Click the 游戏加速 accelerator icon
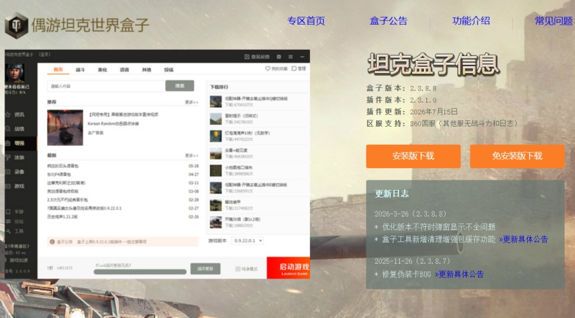Image resolution: width=575 pixels, height=318 pixels. (x=6, y=260)
